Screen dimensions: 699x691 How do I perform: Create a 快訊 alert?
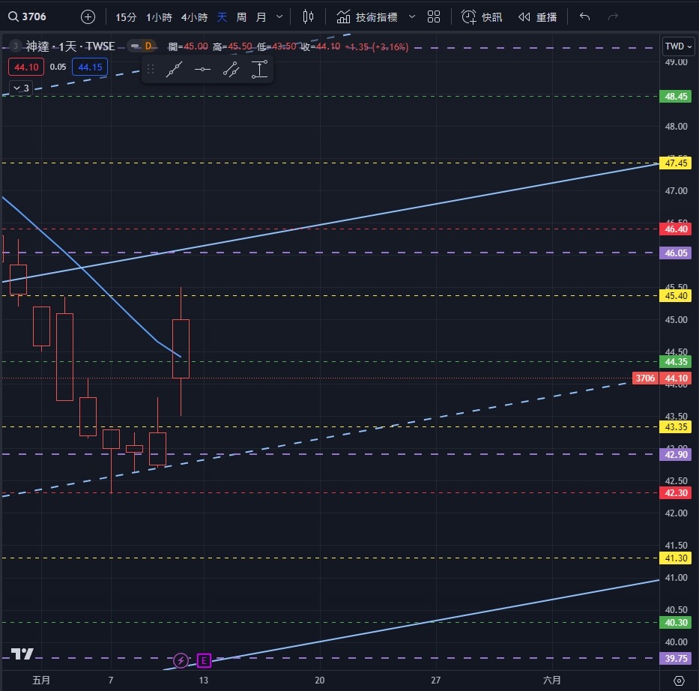click(x=482, y=17)
